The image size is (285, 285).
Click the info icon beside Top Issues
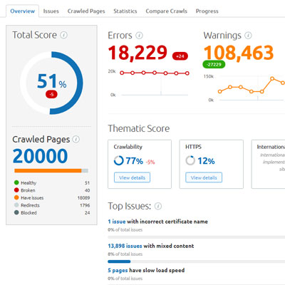(x=158, y=206)
